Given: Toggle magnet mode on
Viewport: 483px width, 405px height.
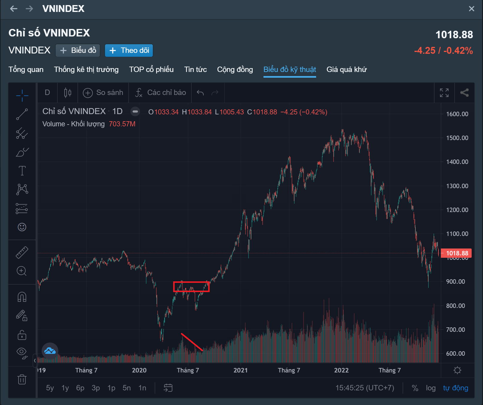Looking at the screenshot, I should tap(22, 297).
